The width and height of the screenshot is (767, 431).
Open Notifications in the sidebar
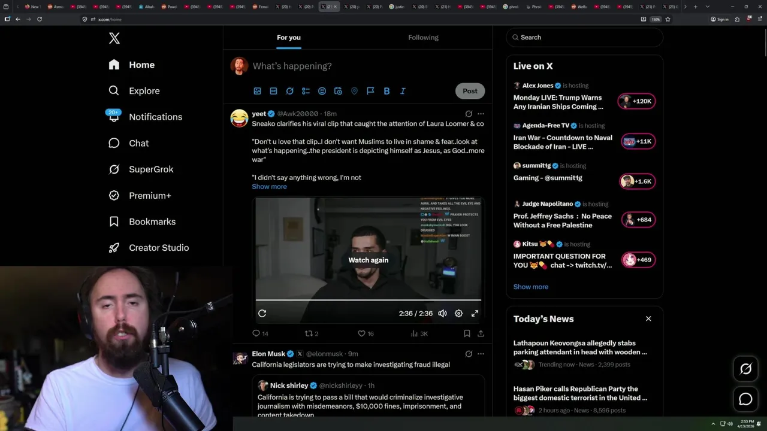coord(145,117)
